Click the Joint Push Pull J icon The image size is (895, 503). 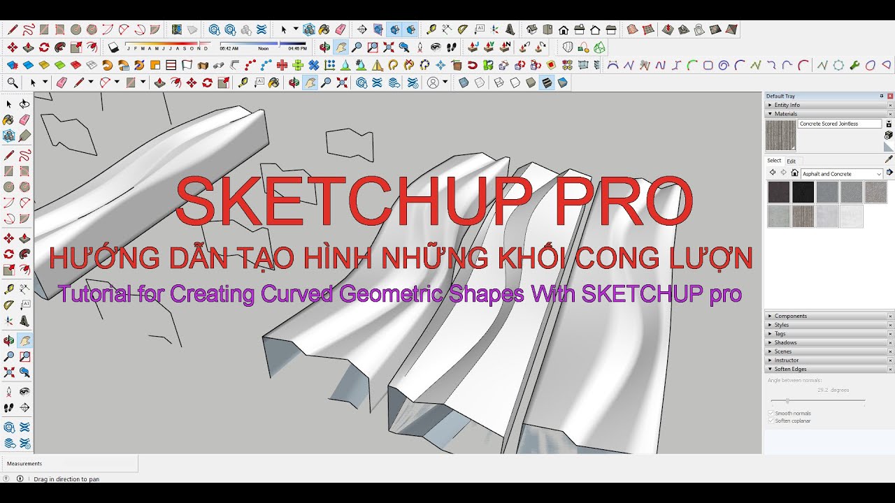point(472,47)
